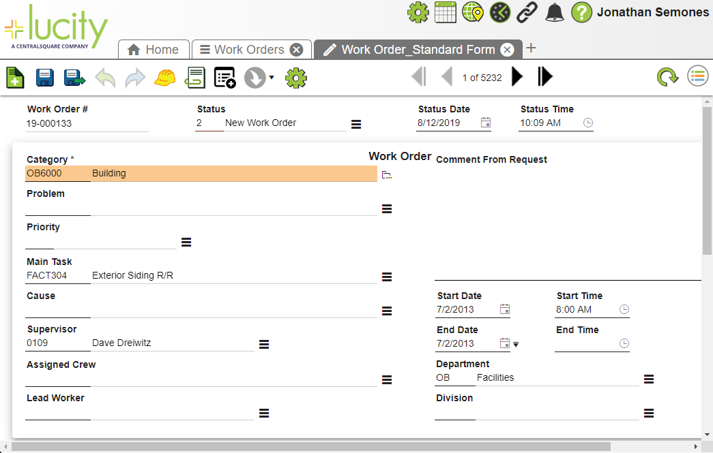Open the document report icon in toolbar
The width and height of the screenshot is (713, 453).
(194, 78)
